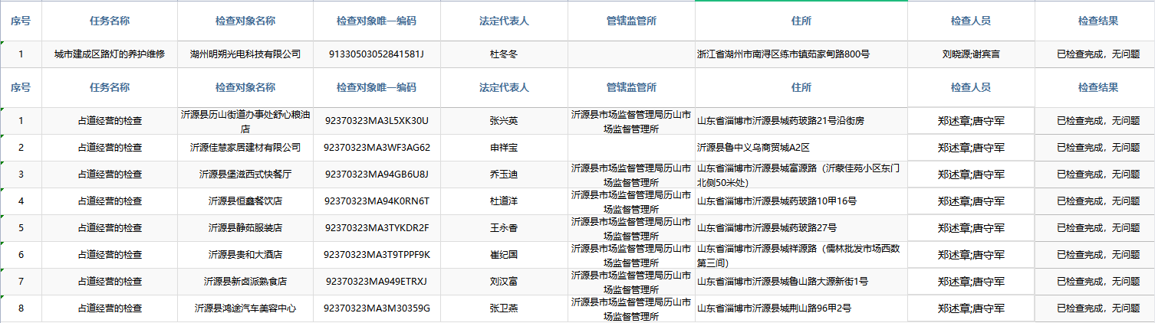This screenshot has height=323, width=1155.
Task: Select legal representative 崔纪国
Action: (504, 255)
